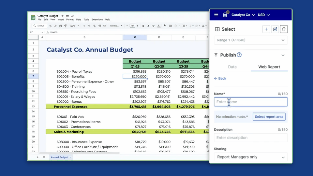Toggle italic formatting
313x176 pixels.
tap(148, 26)
